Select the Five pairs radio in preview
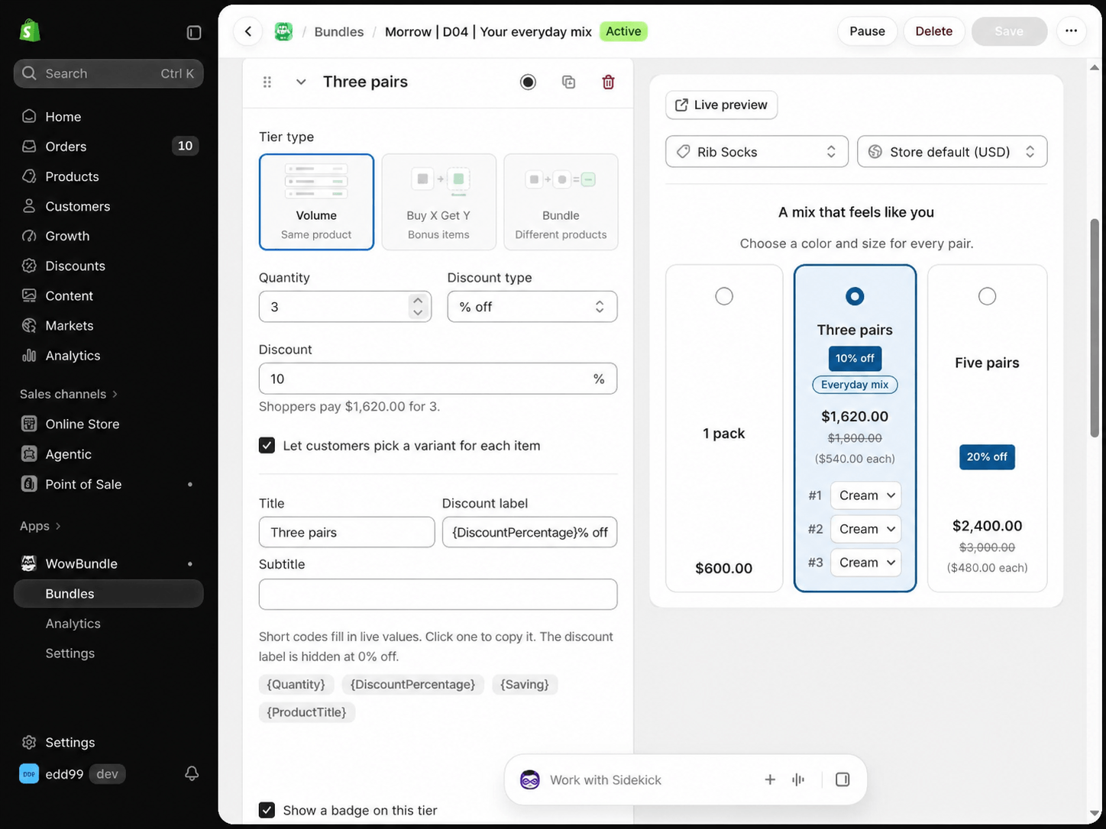The height and width of the screenshot is (829, 1106). [x=987, y=296]
